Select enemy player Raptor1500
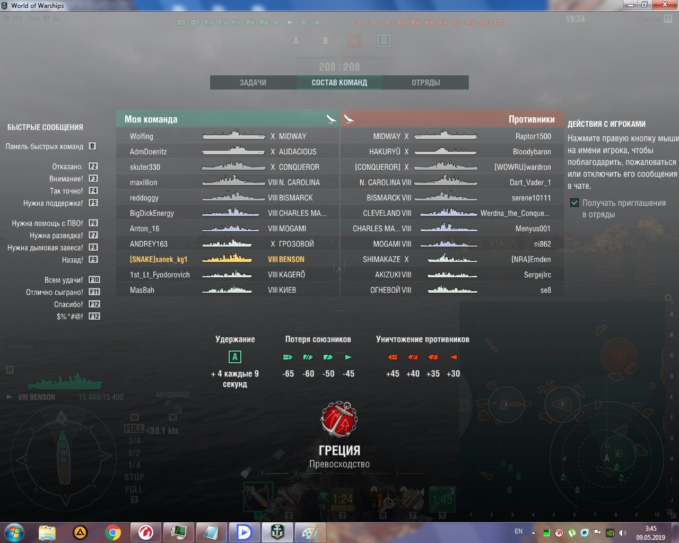The width and height of the screenshot is (679, 543). (x=533, y=136)
